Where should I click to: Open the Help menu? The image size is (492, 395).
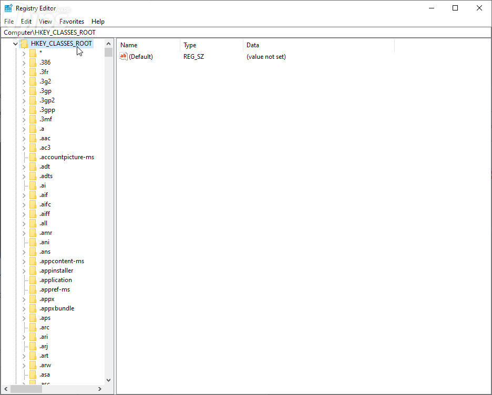(98, 22)
